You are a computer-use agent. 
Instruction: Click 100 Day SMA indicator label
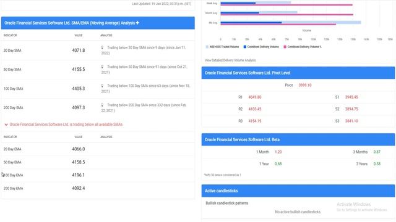coord(13,89)
